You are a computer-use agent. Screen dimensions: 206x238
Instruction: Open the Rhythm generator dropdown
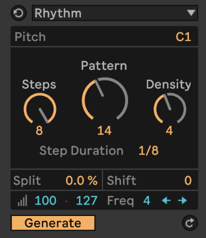pyautogui.click(x=115, y=13)
